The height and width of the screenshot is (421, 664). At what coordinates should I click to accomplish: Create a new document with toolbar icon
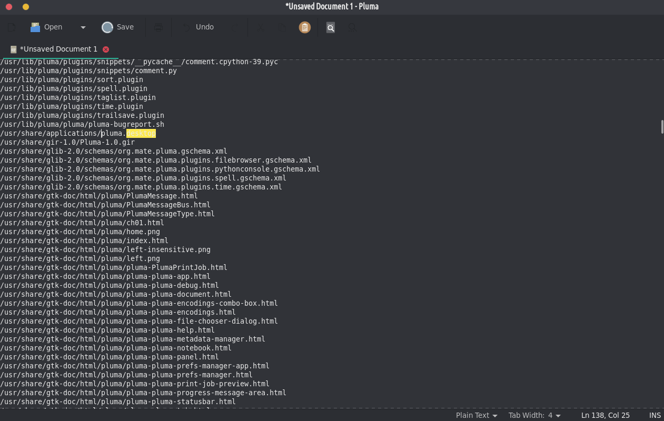coord(12,27)
